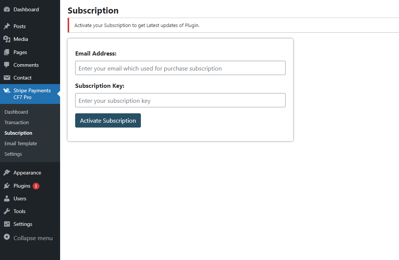Click the Plugins plug icon

click(x=7, y=186)
